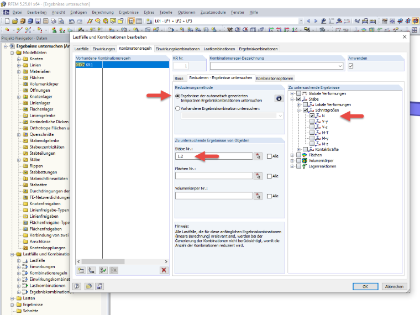The width and height of the screenshot is (420, 315).
Task: Check Lagerreaktionen checkbox
Action: (298, 166)
